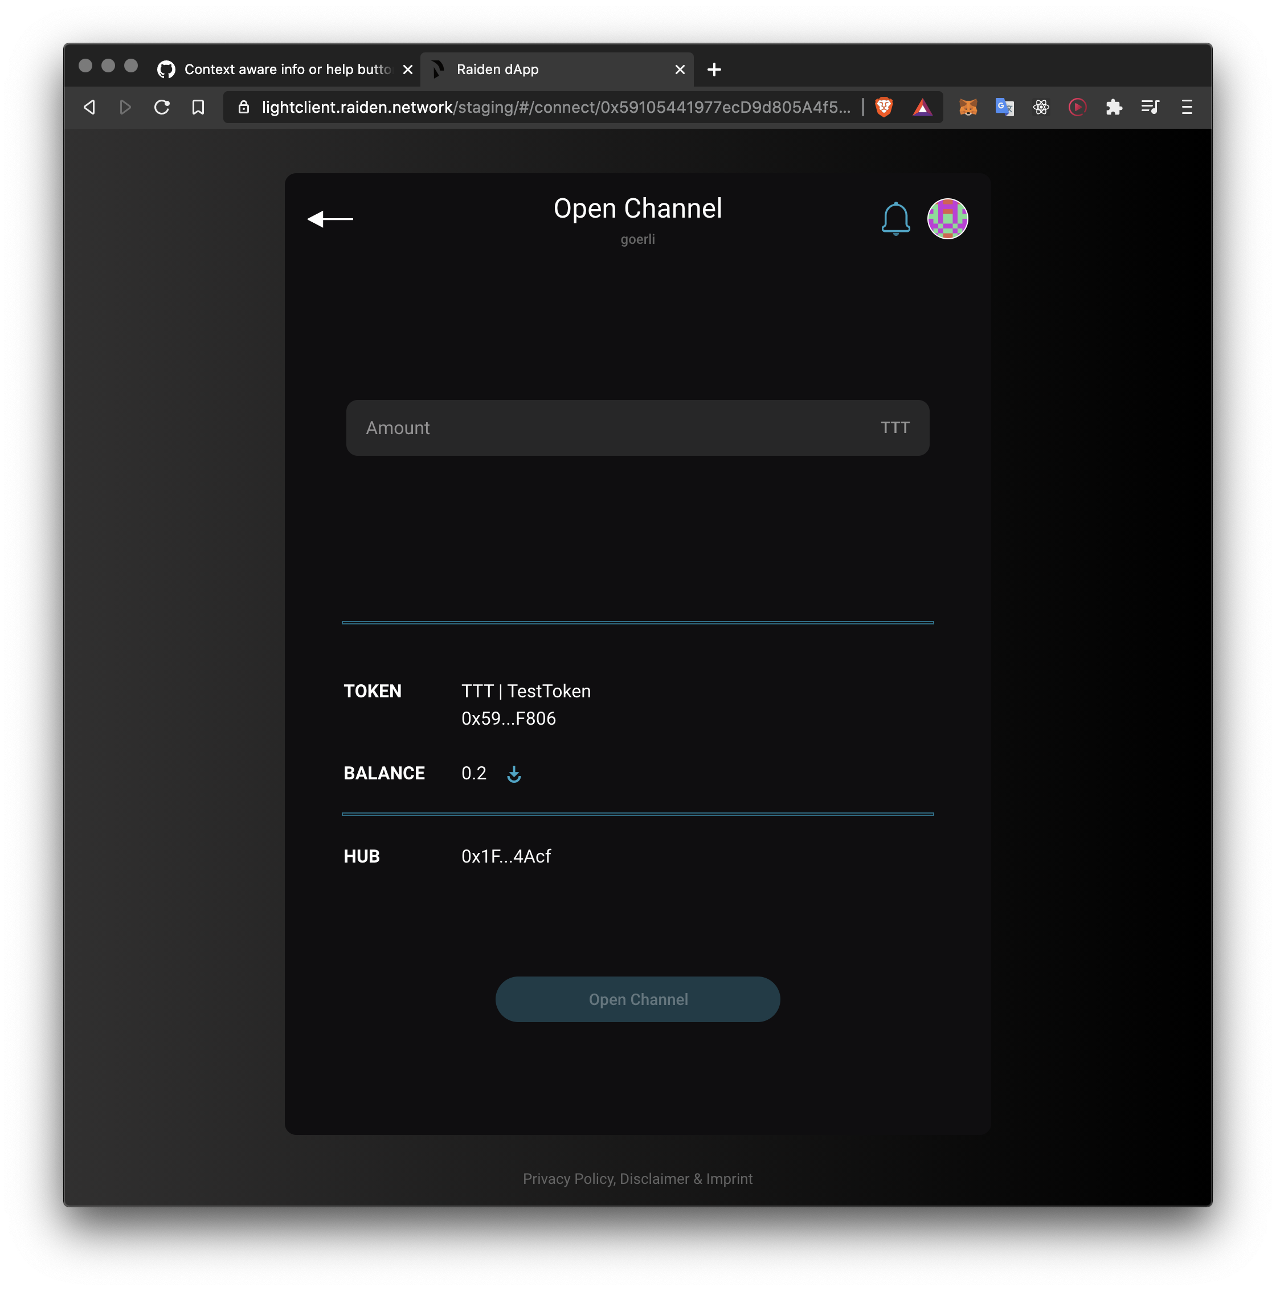The width and height of the screenshot is (1276, 1291).
Task: Open the Google Translate extension
Action: pos(1005,107)
